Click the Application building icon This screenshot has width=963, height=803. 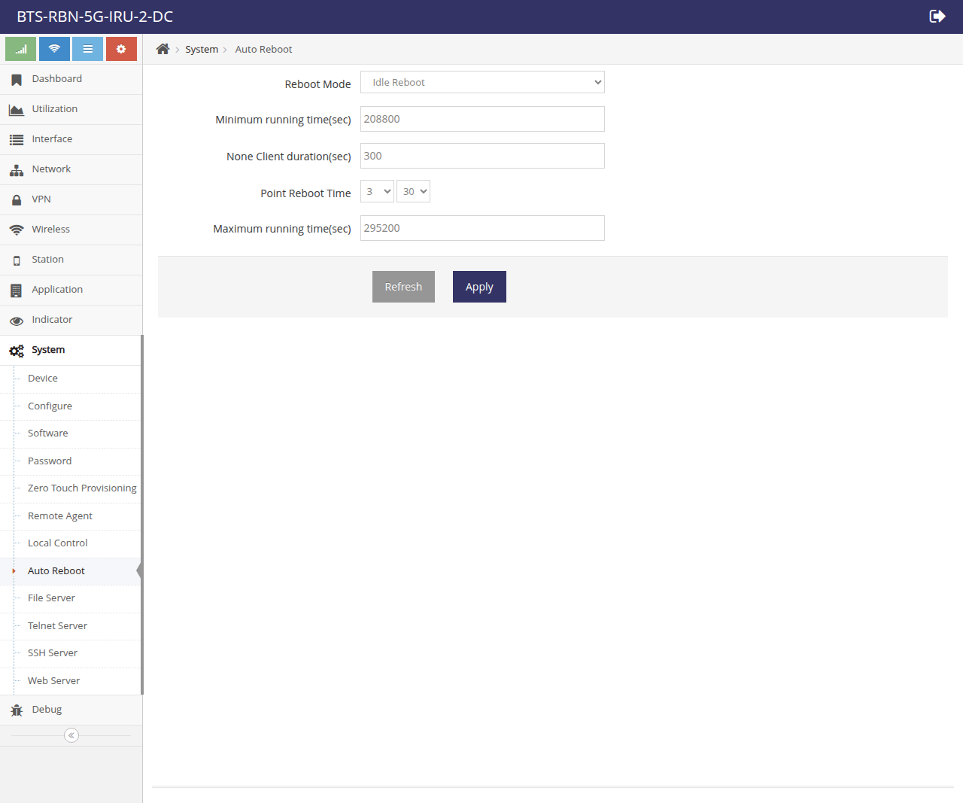coord(17,290)
